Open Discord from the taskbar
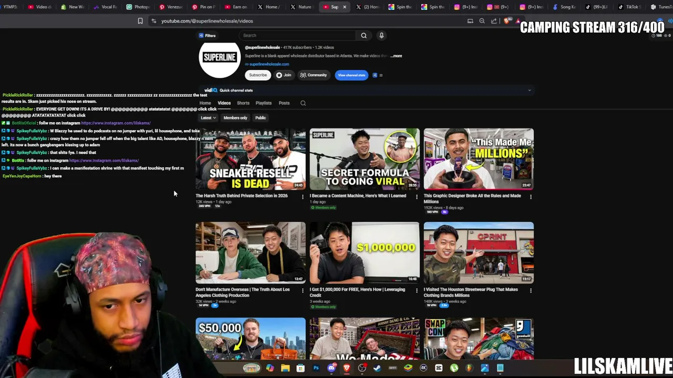 [x=331, y=368]
